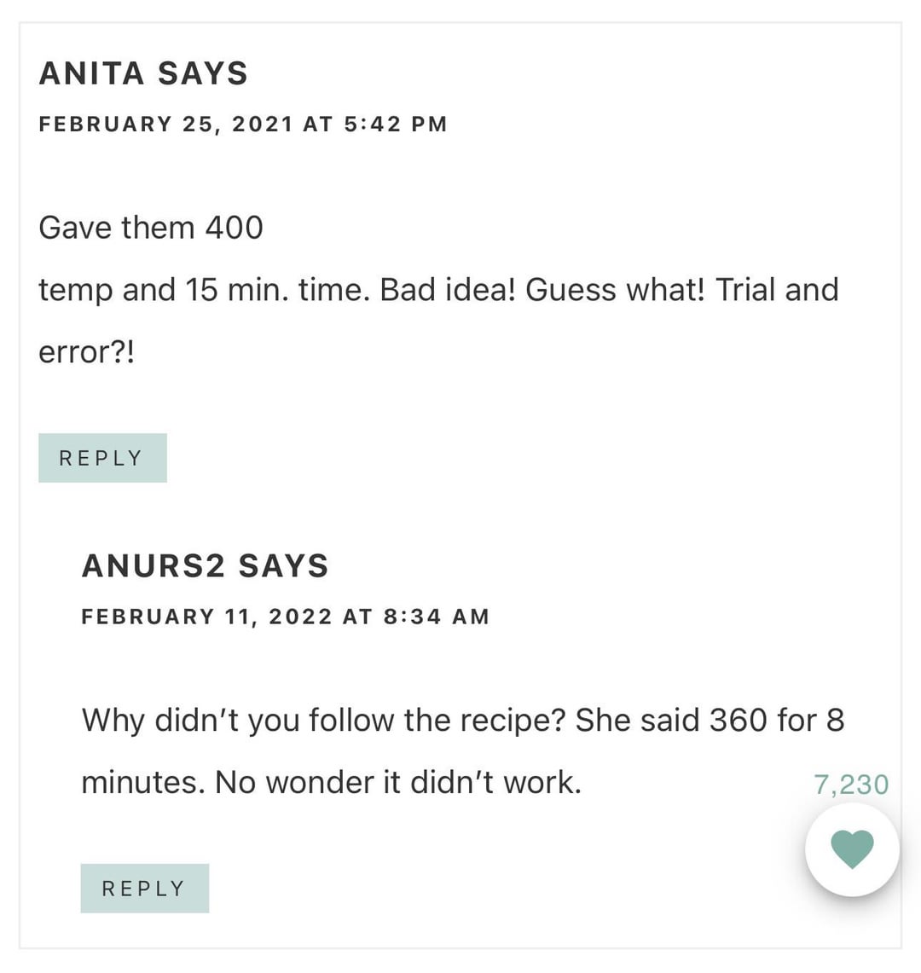This screenshot has height=973, width=921.
Task: Click the 'error?!' text line
Action: point(86,351)
